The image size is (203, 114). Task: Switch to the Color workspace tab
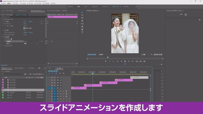86,6
